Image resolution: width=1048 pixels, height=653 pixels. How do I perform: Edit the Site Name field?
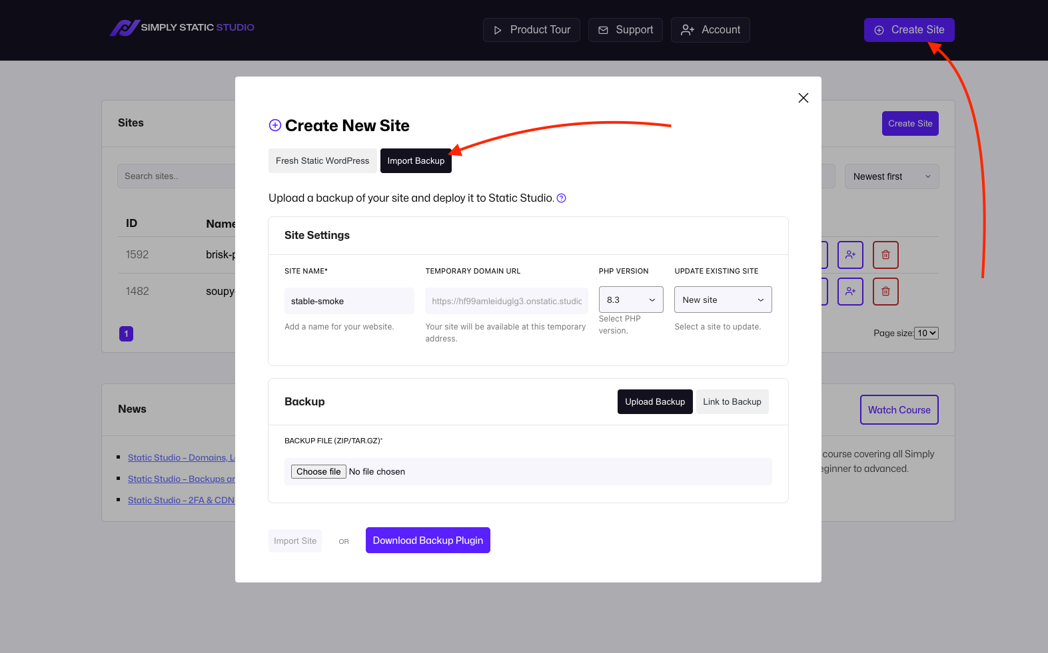(x=349, y=301)
